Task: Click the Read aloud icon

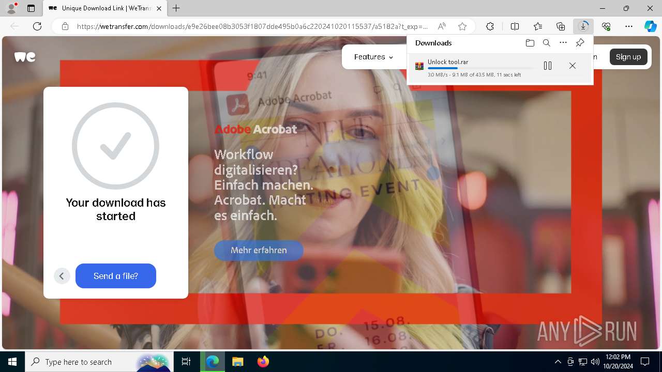Action: point(442,26)
